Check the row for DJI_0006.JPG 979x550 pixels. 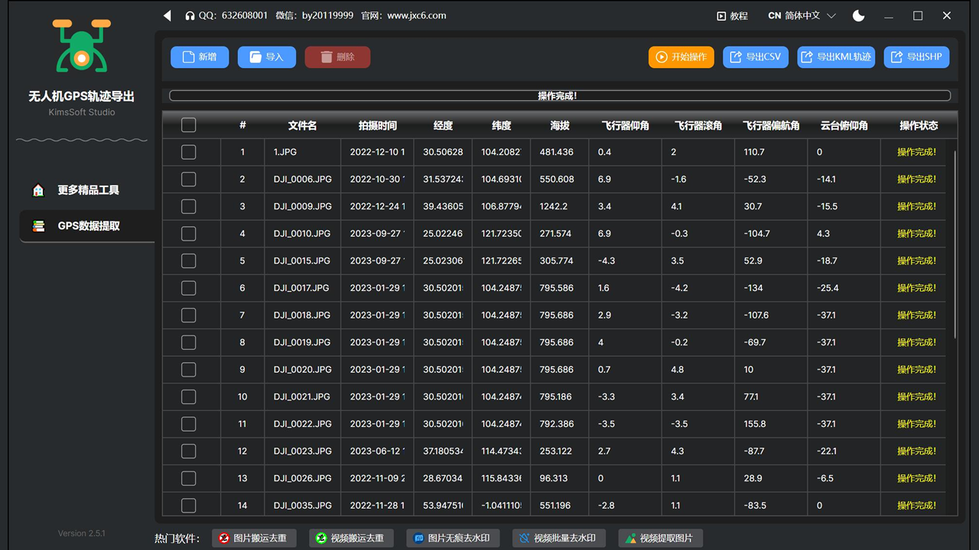pos(189,180)
